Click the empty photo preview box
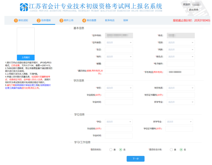212x165 pixels. (26, 41)
